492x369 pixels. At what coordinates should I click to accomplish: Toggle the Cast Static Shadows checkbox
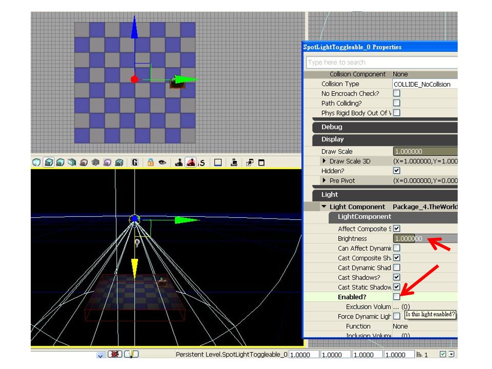pos(397,287)
